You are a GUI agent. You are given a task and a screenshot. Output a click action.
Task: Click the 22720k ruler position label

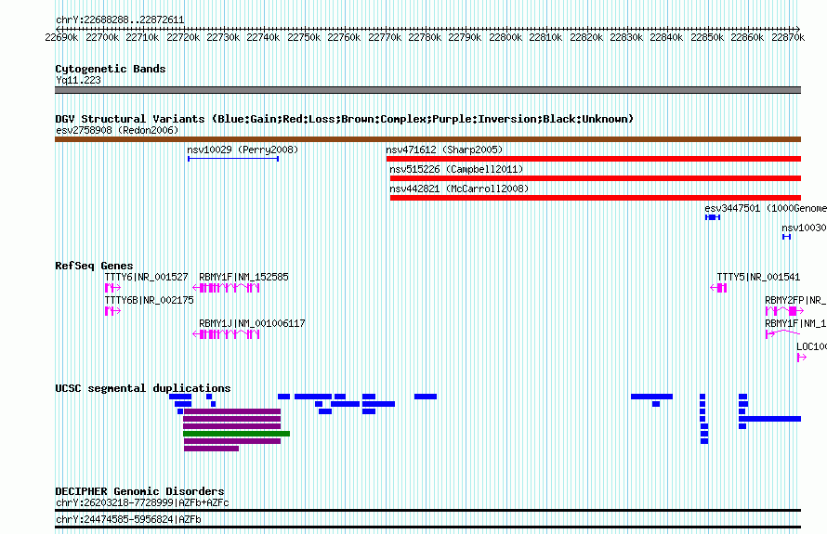pos(183,37)
